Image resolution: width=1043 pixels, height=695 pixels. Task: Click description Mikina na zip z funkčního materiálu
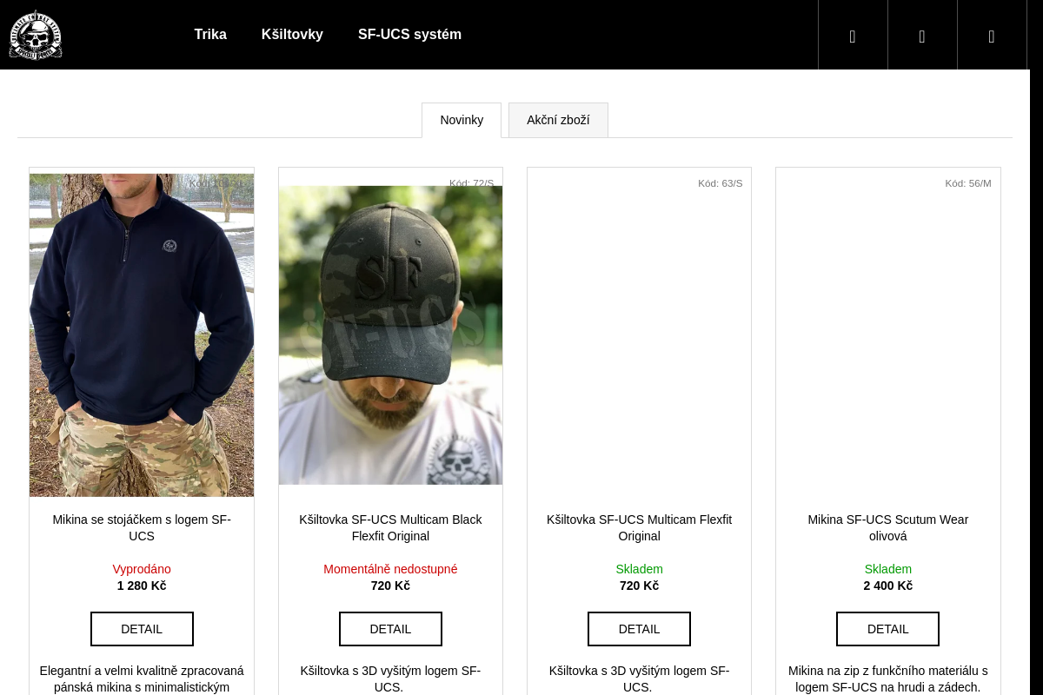(887, 678)
